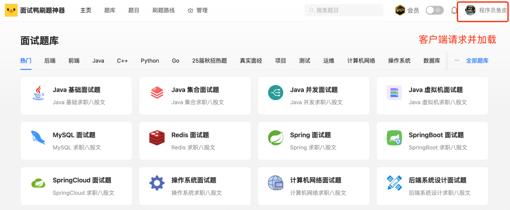Click the crown icon beside 管理
Viewport: 510px width, 210px height.
(190, 11)
